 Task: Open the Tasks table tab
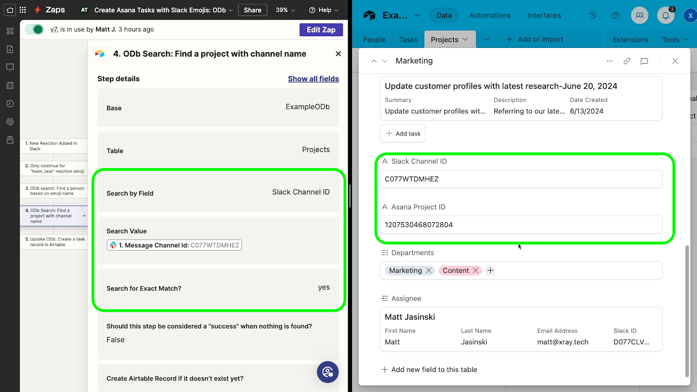coord(408,40)
